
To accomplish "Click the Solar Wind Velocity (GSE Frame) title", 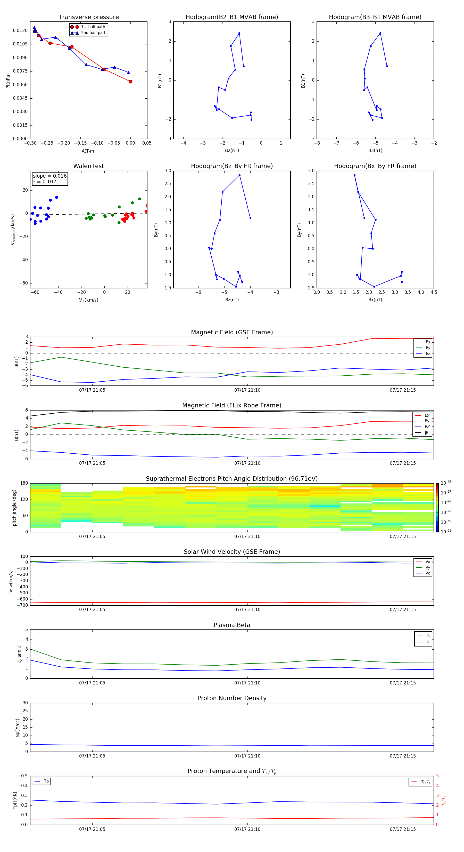I will [232, 552].
